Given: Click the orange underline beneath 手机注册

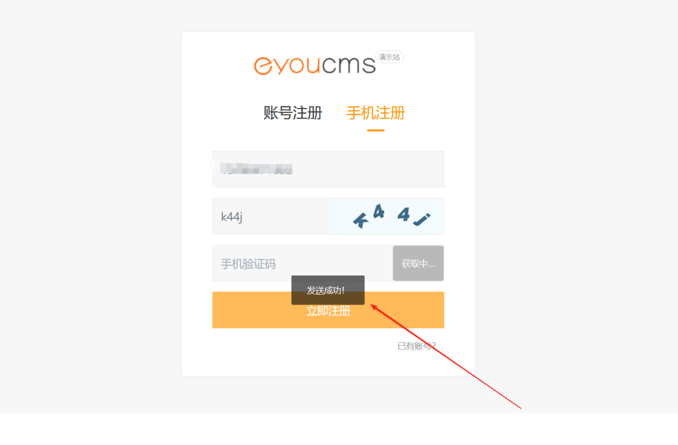Looking at the screenshot, I should pos(376,130).
